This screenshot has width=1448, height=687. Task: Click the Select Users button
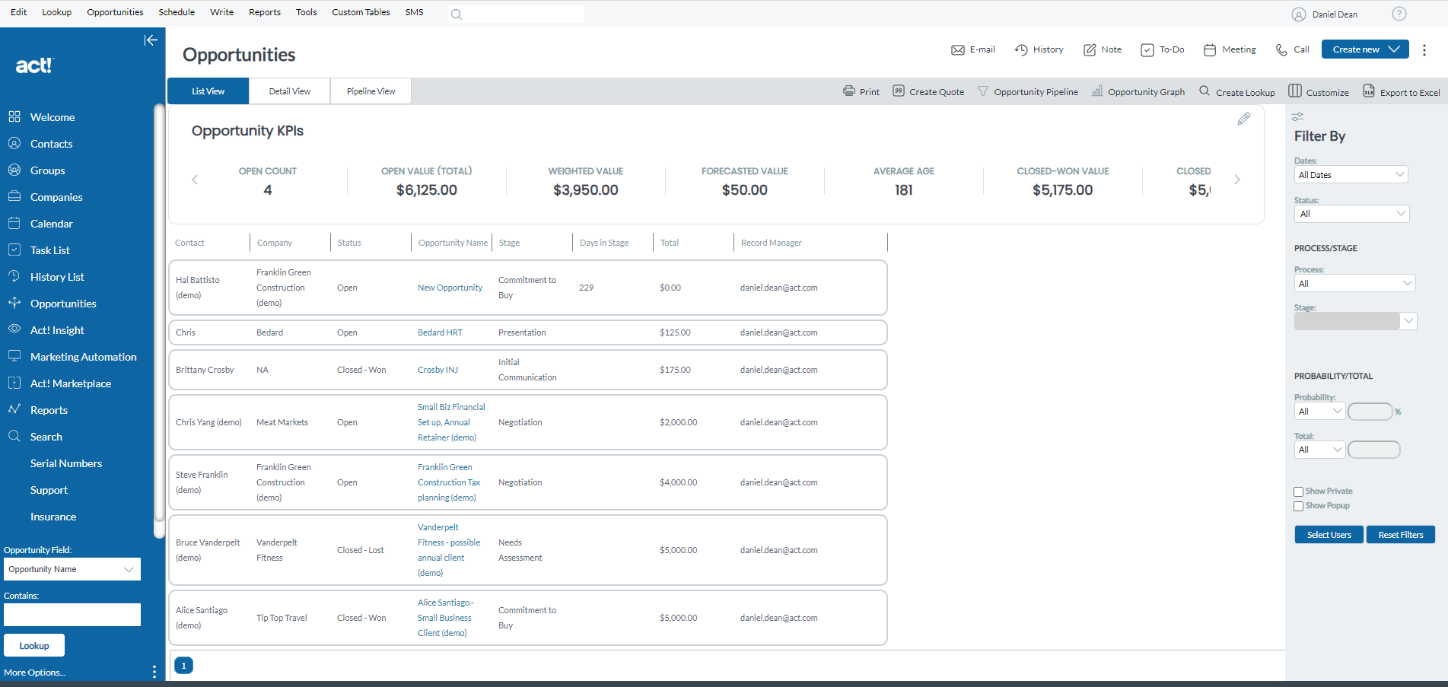(1329, 535)
